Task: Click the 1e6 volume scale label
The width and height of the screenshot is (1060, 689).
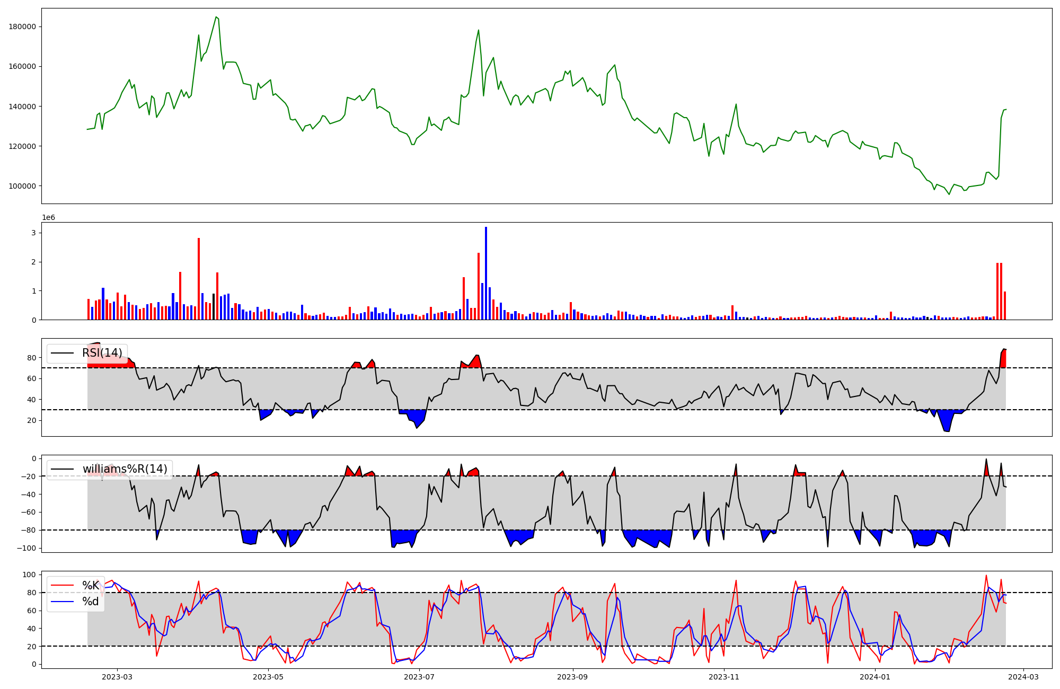Action: (x=48, y=218)
